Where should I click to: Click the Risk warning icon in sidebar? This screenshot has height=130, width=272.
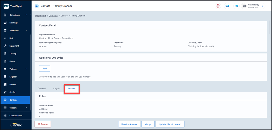coord(5,38)
